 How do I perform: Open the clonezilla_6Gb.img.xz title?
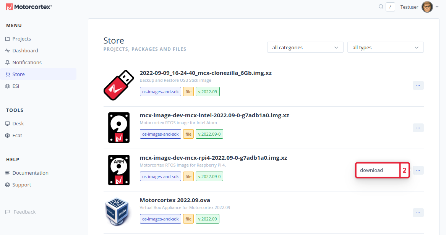(x=206, y=73)
